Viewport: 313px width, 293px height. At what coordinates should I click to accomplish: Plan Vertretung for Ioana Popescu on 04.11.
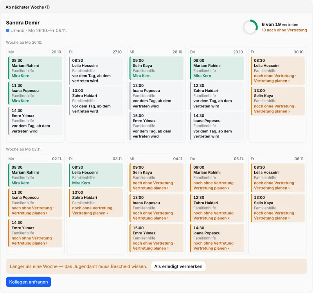click(151, 218)
